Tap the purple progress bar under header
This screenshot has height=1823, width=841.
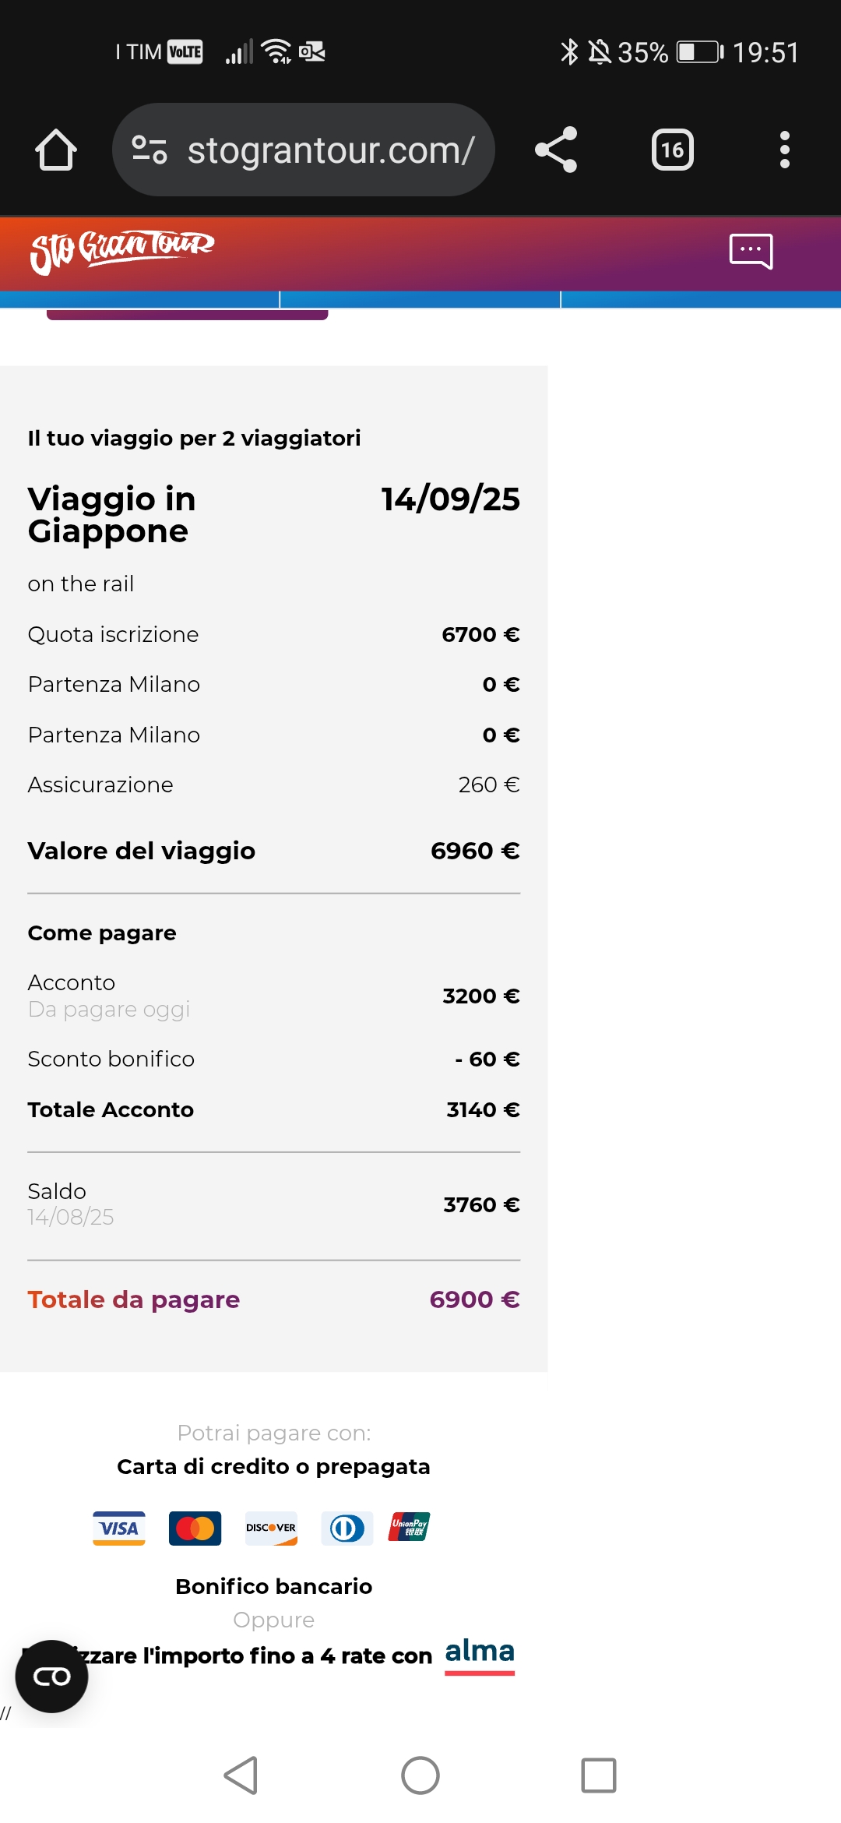click(x=188, y=315)
